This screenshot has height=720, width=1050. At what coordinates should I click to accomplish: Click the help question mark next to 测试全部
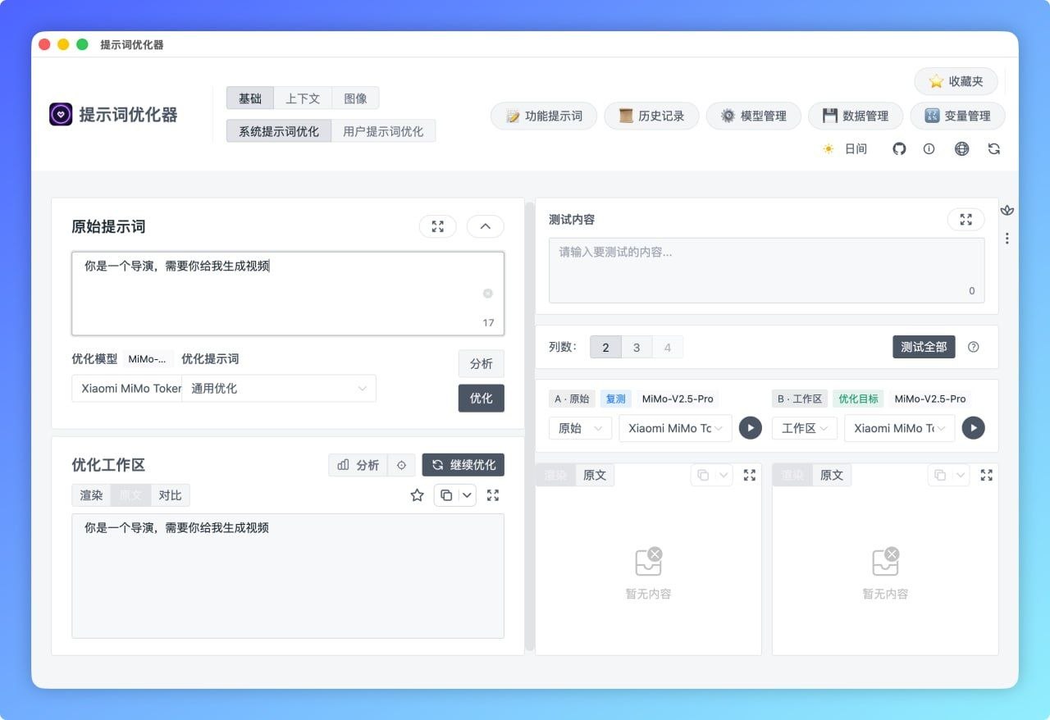[973, 347]
